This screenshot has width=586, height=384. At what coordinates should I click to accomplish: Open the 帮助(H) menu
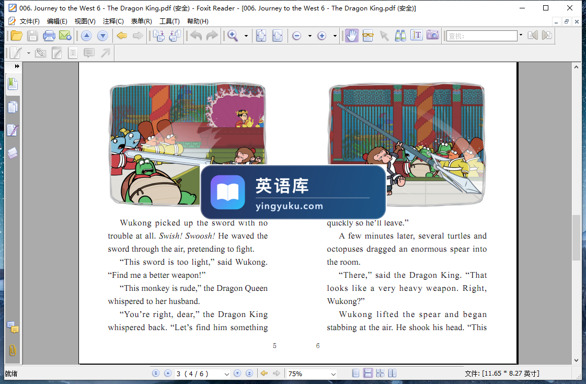point(198,21)
